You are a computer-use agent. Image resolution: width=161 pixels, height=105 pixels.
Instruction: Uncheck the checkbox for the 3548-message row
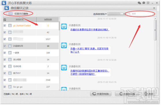click(5, 80)
